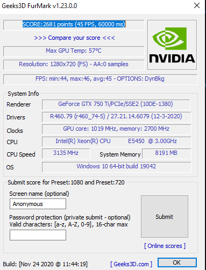Image resolution: width=206 pixels, height=270 pixels.
Task: Click the Resolution 1280x720 text
Action: click(74, 64)
